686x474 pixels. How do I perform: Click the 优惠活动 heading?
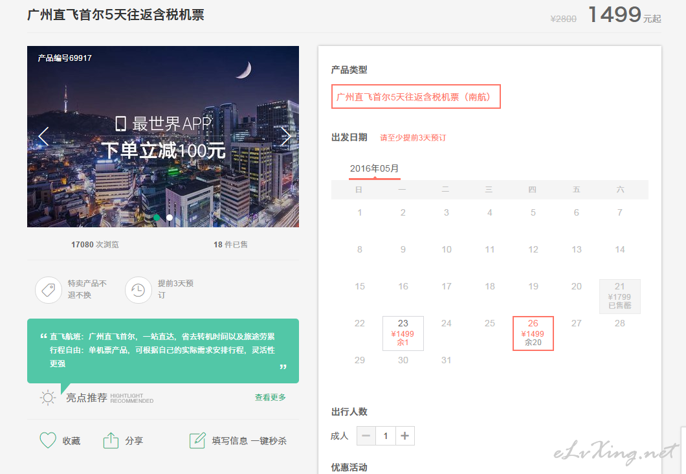point(349,468)
